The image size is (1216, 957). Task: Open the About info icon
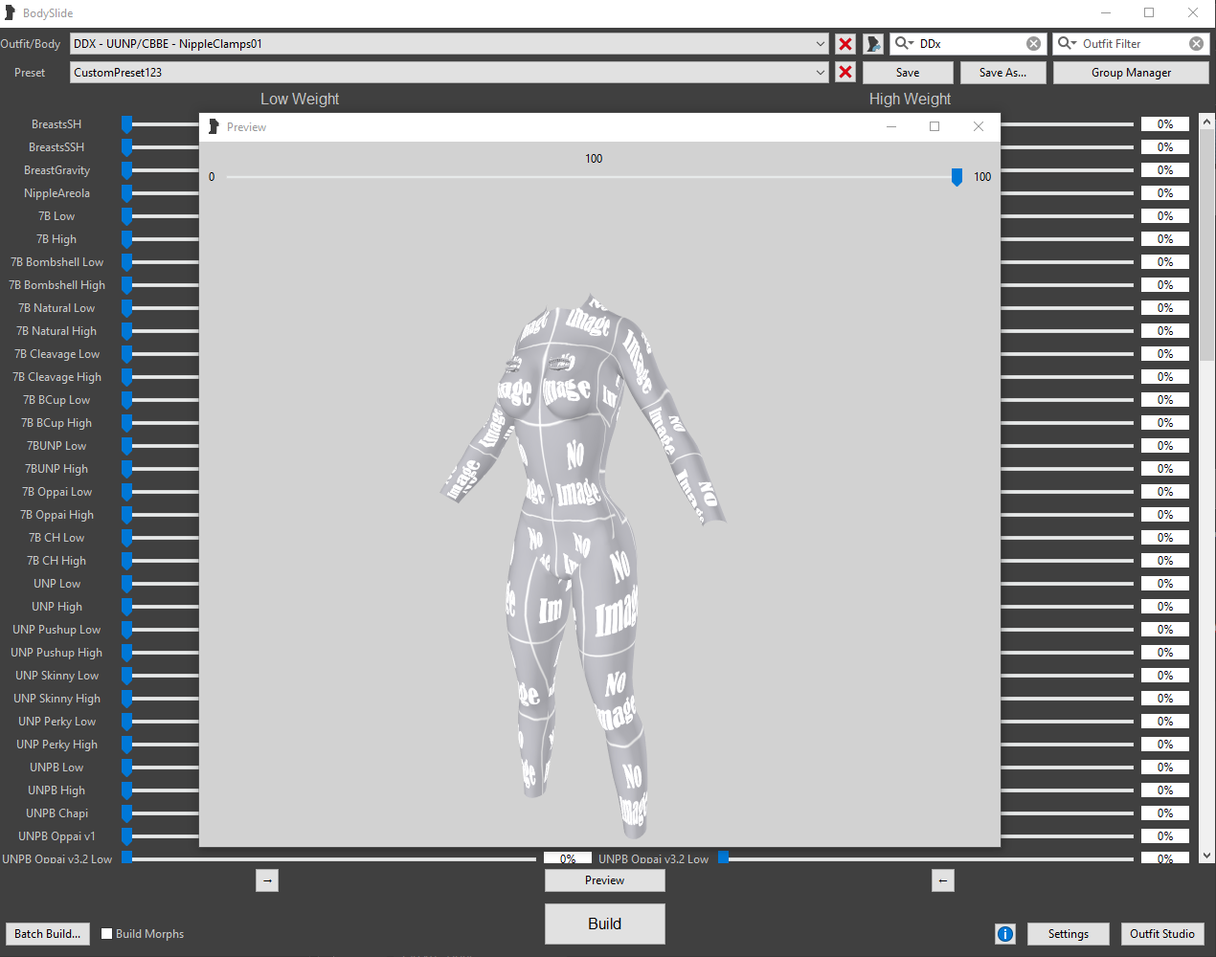click(x=1005, y=934)
